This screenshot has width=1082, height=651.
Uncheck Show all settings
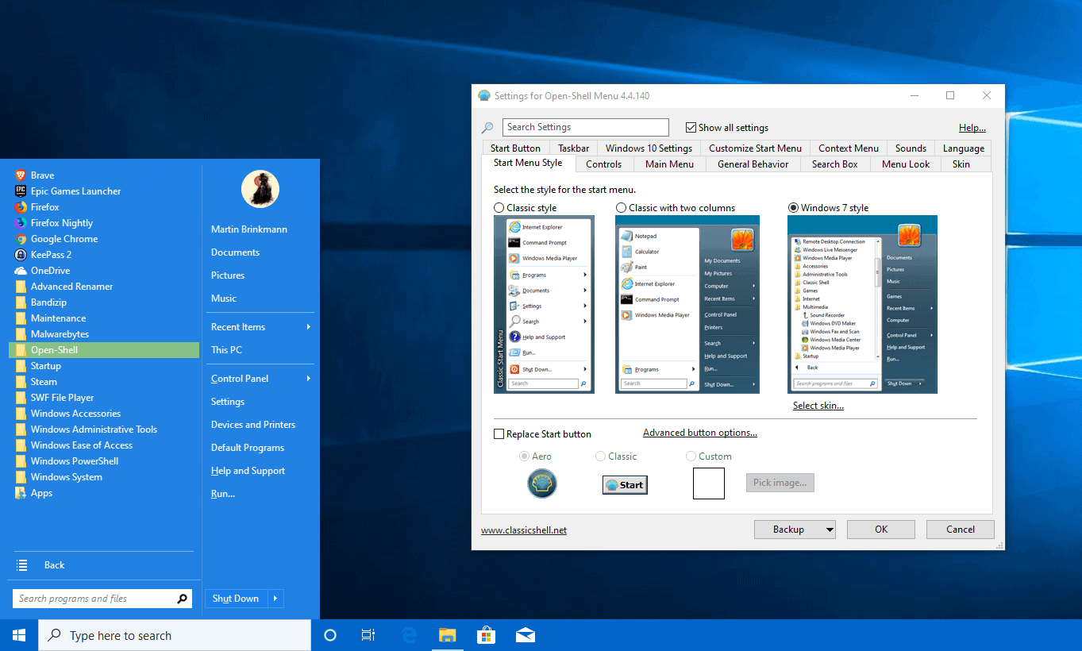pyautogui.click(x=691, y=127)
